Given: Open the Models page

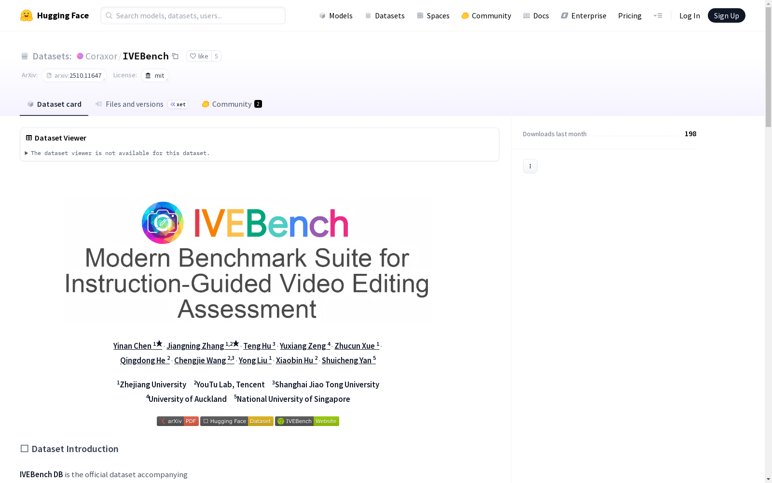Looking at the screenshot, I should coord(336,15).
